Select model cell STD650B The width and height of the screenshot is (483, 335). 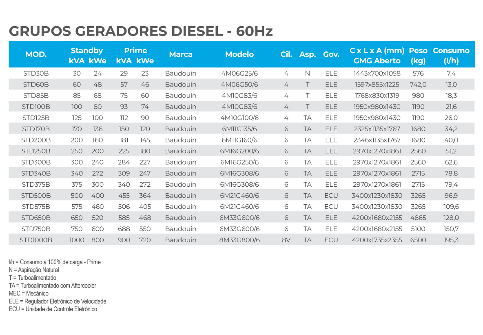pyautogui.click(x=36, y=218)
